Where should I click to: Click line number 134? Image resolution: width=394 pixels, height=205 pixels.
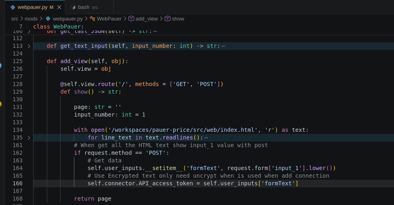[18, 130]
